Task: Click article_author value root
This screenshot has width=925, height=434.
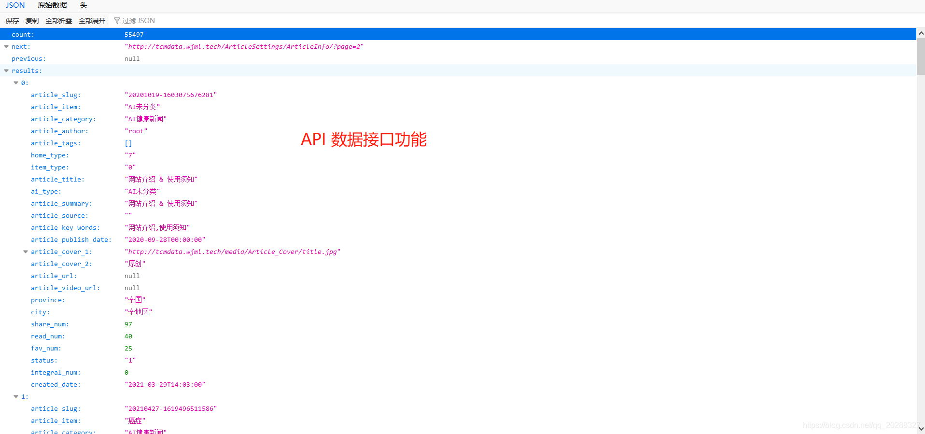Action: click(136, 131)
